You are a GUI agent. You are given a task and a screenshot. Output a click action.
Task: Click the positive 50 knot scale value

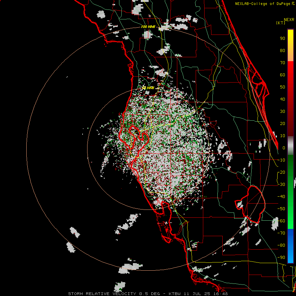click(x=283, y=87)
